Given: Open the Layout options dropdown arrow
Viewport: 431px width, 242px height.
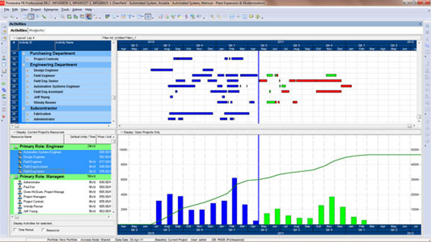Looking at the screenshot, I should 14,38.
